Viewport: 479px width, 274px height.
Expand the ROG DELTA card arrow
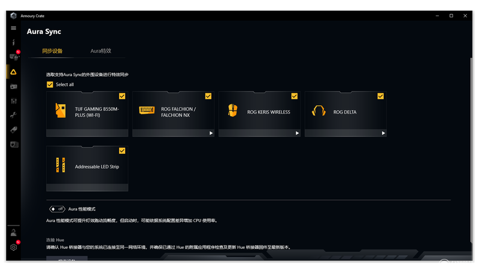[x=383, y=133]
